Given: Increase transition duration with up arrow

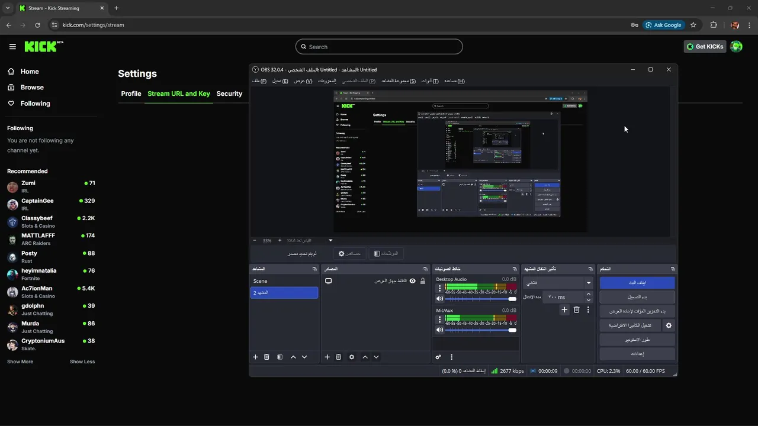Looking at the screenshot, I should click(x=589, y=294).
